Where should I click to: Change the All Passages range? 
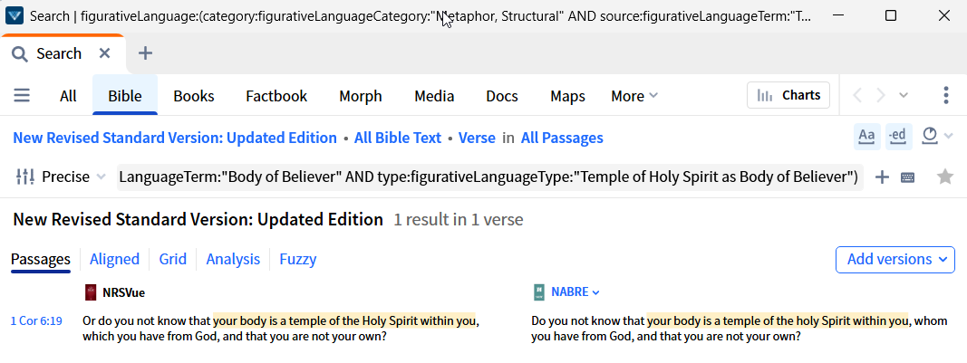point(562,139)
